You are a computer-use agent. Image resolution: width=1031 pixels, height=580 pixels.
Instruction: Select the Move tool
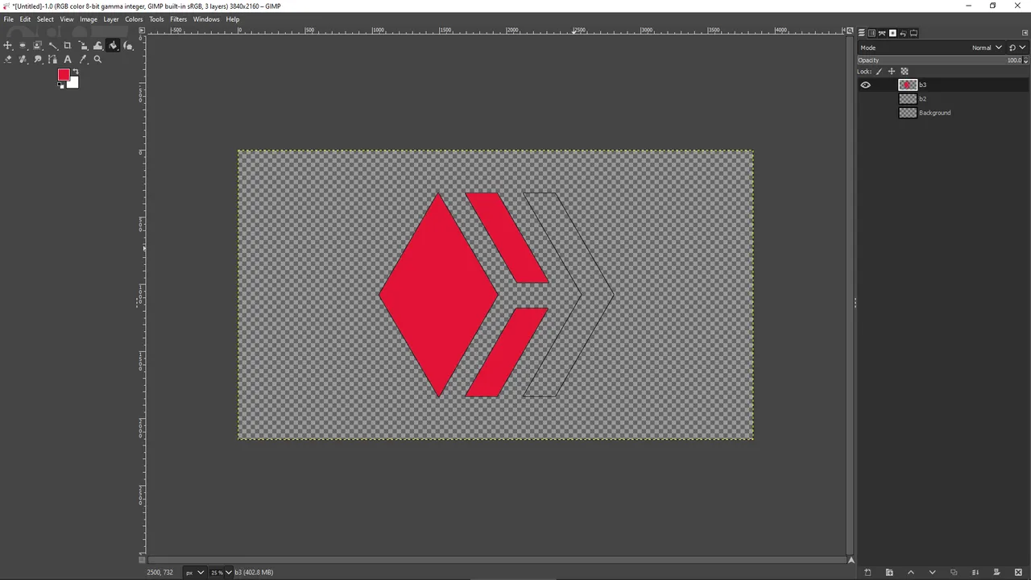click(8, 45)
